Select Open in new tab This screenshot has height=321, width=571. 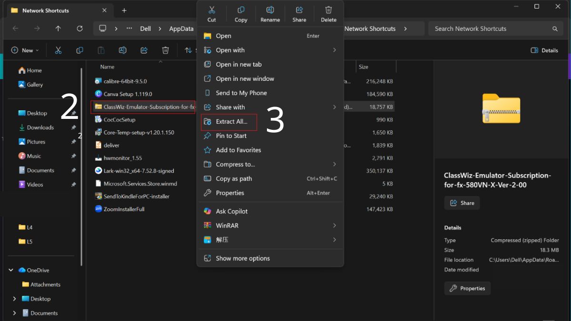tap(270, 64)
